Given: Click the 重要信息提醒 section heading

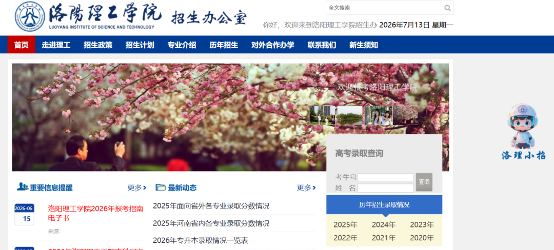Looking at the screenshot, I should click(x=51, y=187).
